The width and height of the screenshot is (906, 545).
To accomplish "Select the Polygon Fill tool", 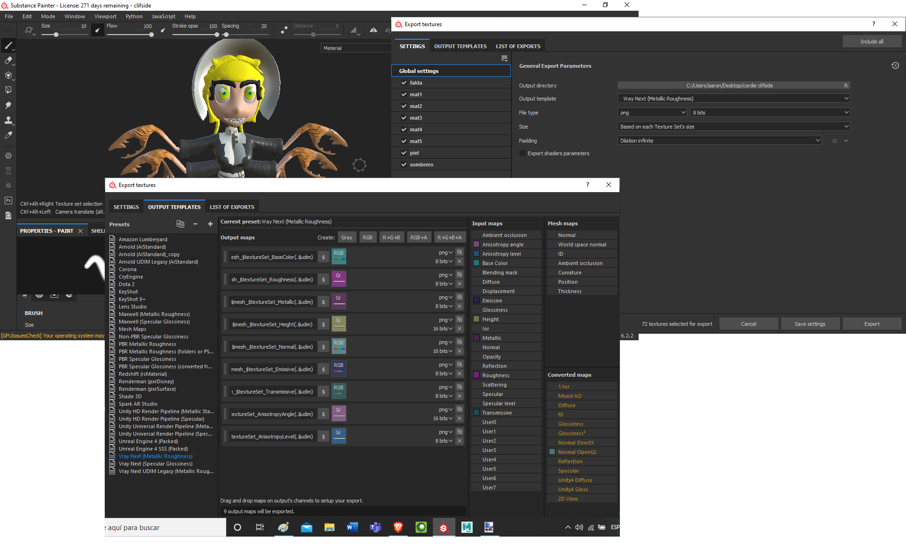I will 8,90.
